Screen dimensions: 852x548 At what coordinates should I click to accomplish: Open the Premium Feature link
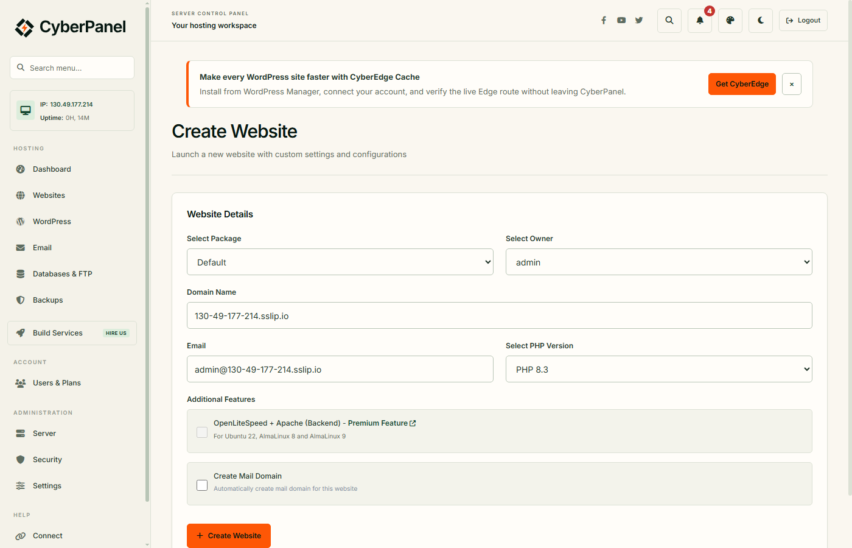[382, 423]
